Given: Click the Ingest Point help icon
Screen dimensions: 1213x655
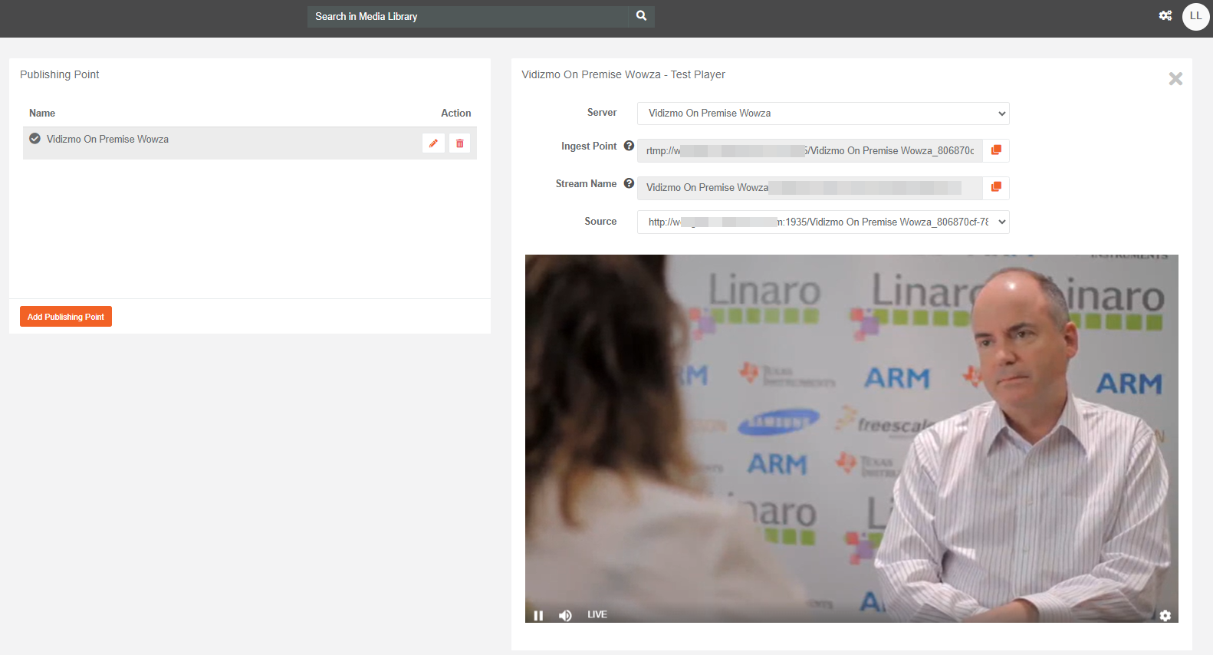Looking at the screenshot, I should click(629, 146).
